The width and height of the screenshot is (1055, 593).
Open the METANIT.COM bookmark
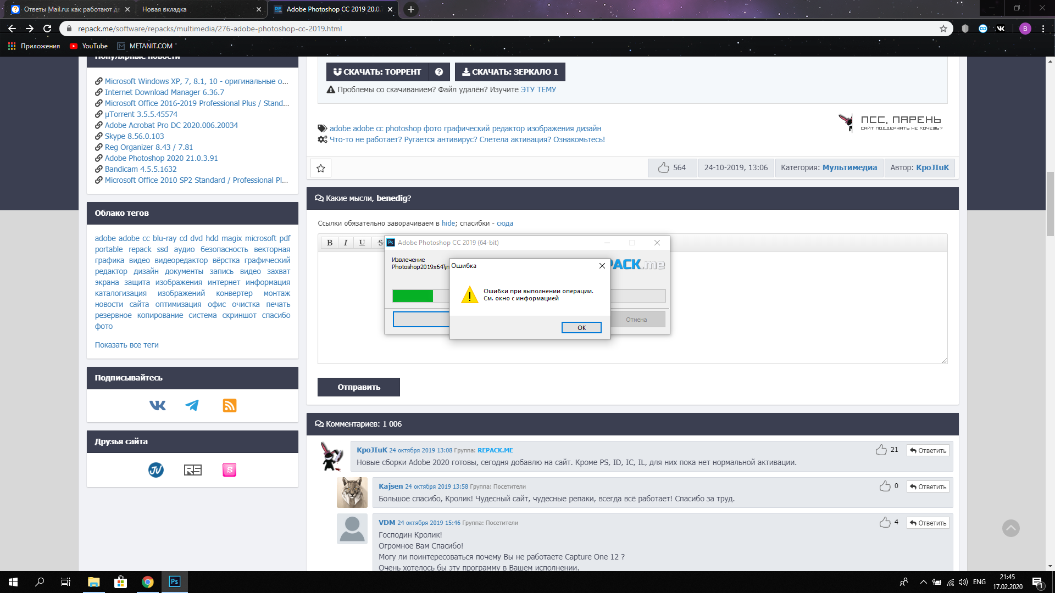146,46
